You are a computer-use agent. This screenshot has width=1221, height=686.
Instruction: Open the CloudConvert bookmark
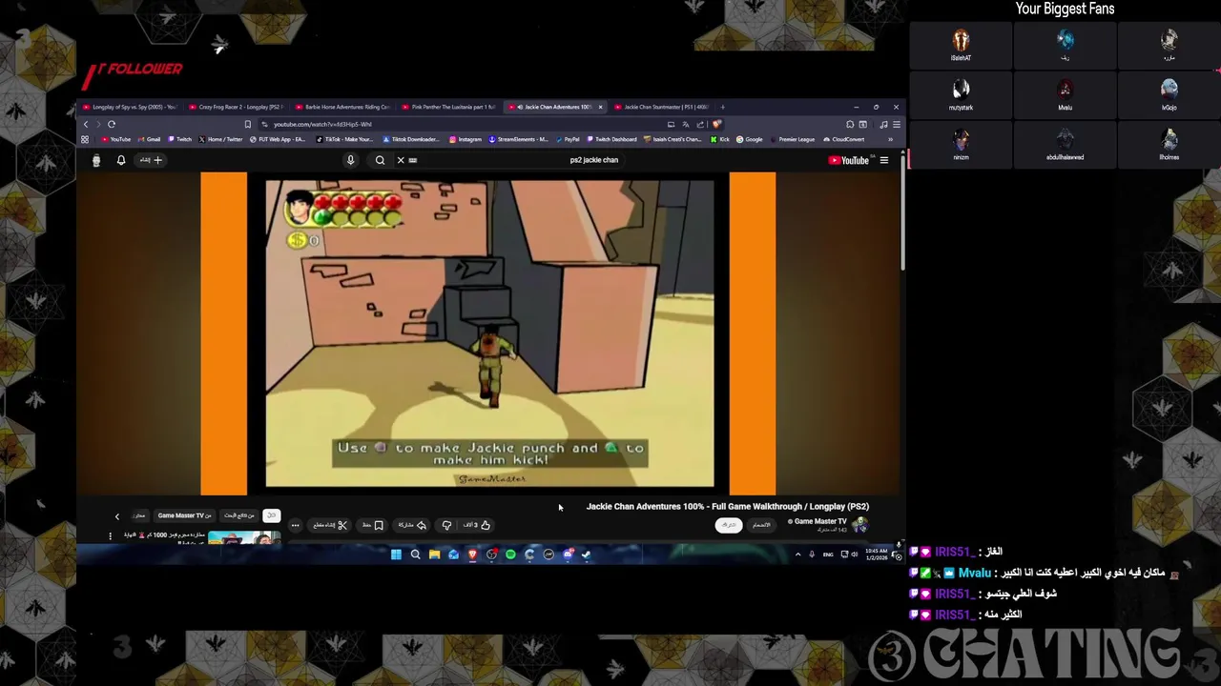pos(844,139)
